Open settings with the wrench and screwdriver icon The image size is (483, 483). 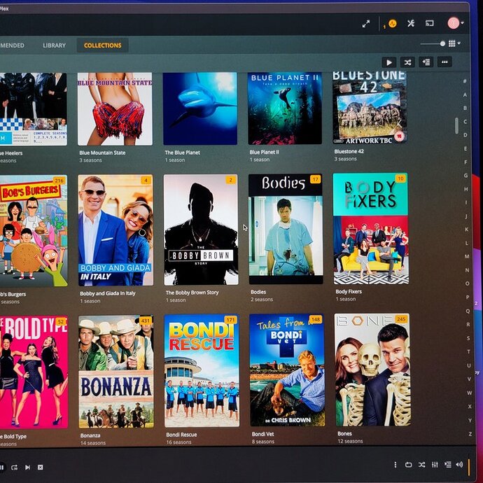tap(411, 23)
